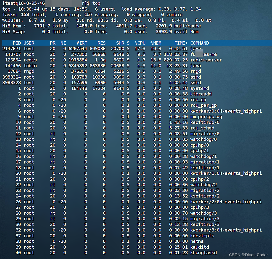Click the ksoftirqd/0 command name
Viewport: 272px width, 259px height.
[205, 122]
